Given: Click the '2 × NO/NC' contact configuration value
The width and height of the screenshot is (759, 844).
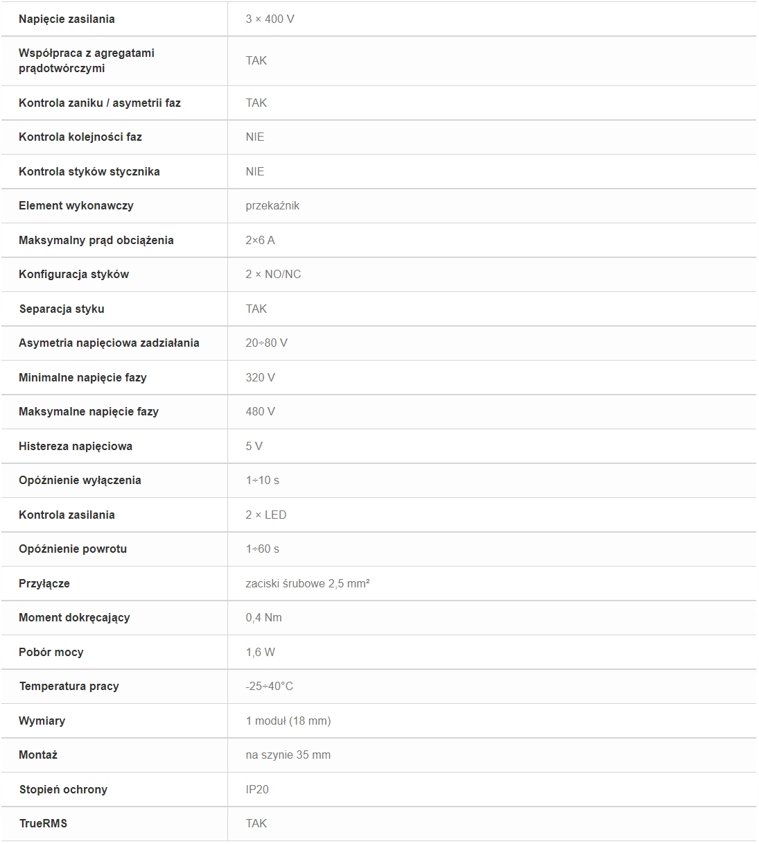Looking at the screenshot, I should point(273,274).
